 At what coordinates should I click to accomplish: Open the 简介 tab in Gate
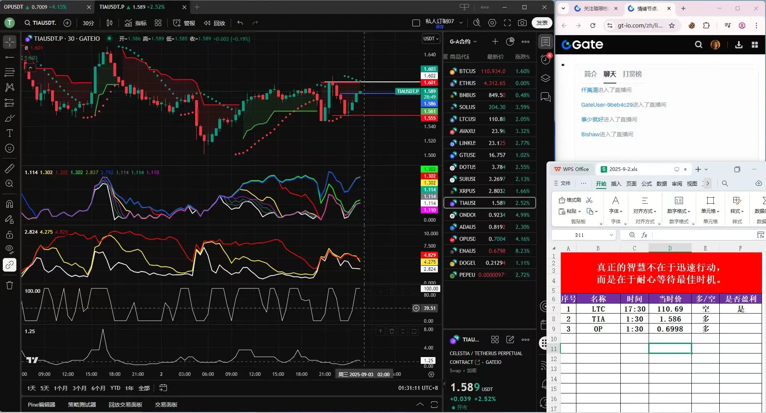[590, 74]
